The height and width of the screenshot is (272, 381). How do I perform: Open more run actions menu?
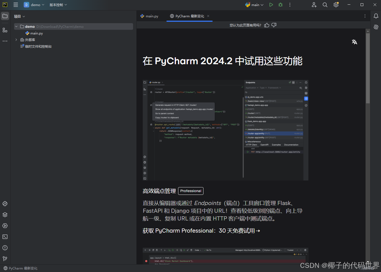(290, 5)
